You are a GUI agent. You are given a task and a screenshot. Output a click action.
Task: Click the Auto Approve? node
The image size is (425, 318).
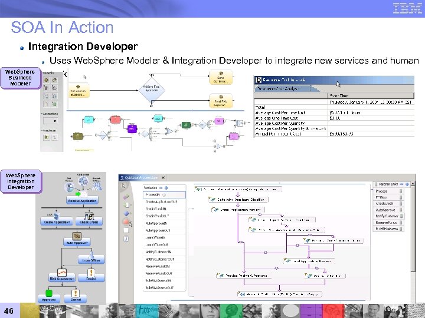click(77, 243)
